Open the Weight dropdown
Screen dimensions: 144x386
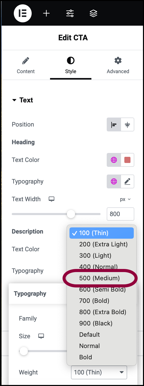pyautogui.click(x=99, y=372)
